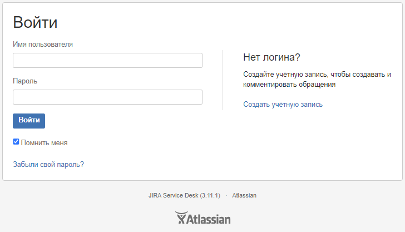The height and width of the screenshot is (232, 405).
Task: Click the vertical divider beside login form
Action: pos(223,80)
